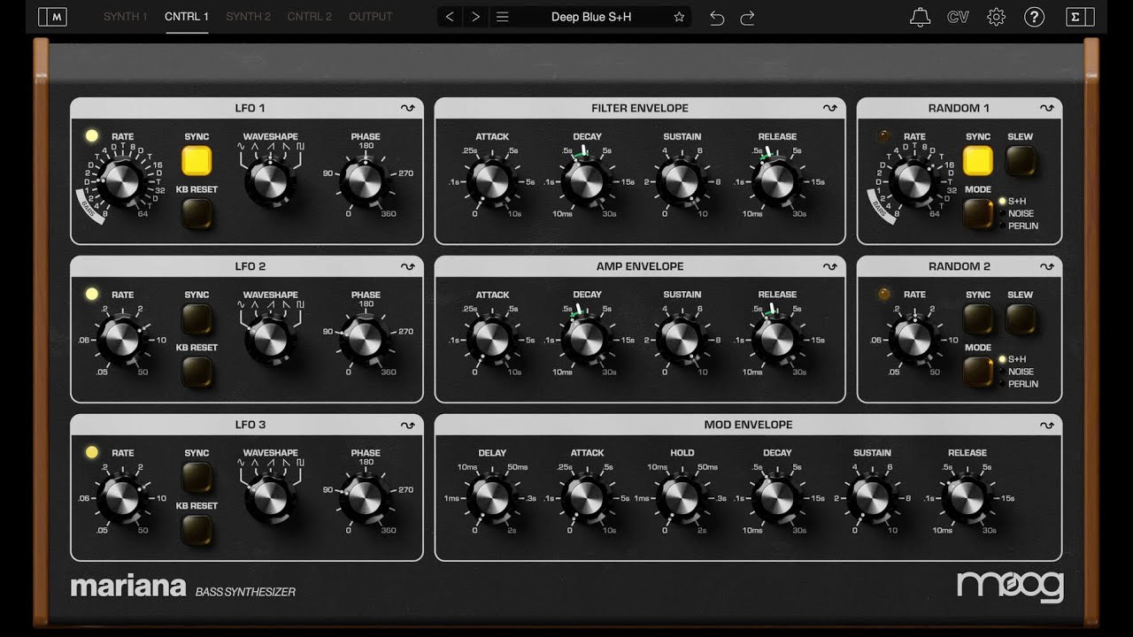Click Filter Envelope DECAY knob
1133x637 pixels.
[x=587, y=181]
